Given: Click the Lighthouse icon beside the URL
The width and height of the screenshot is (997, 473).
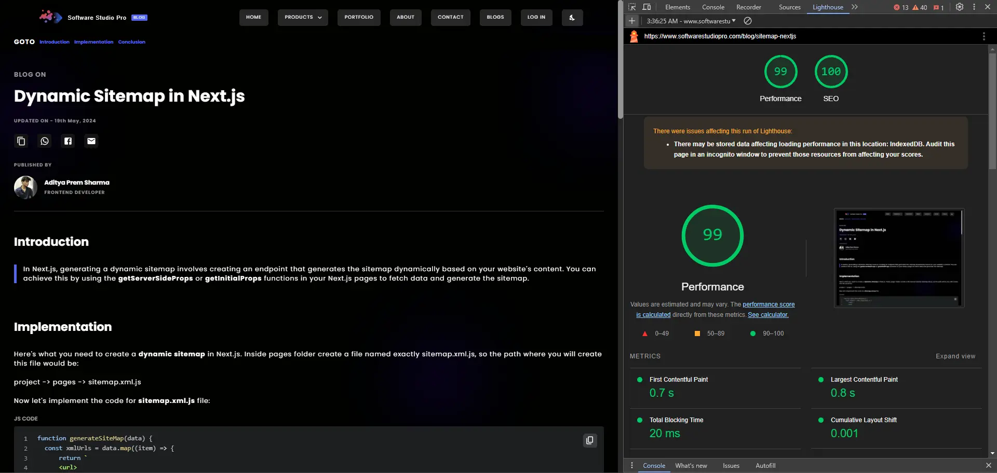Looking at the screenshot, I should click(x=634, y=36).
